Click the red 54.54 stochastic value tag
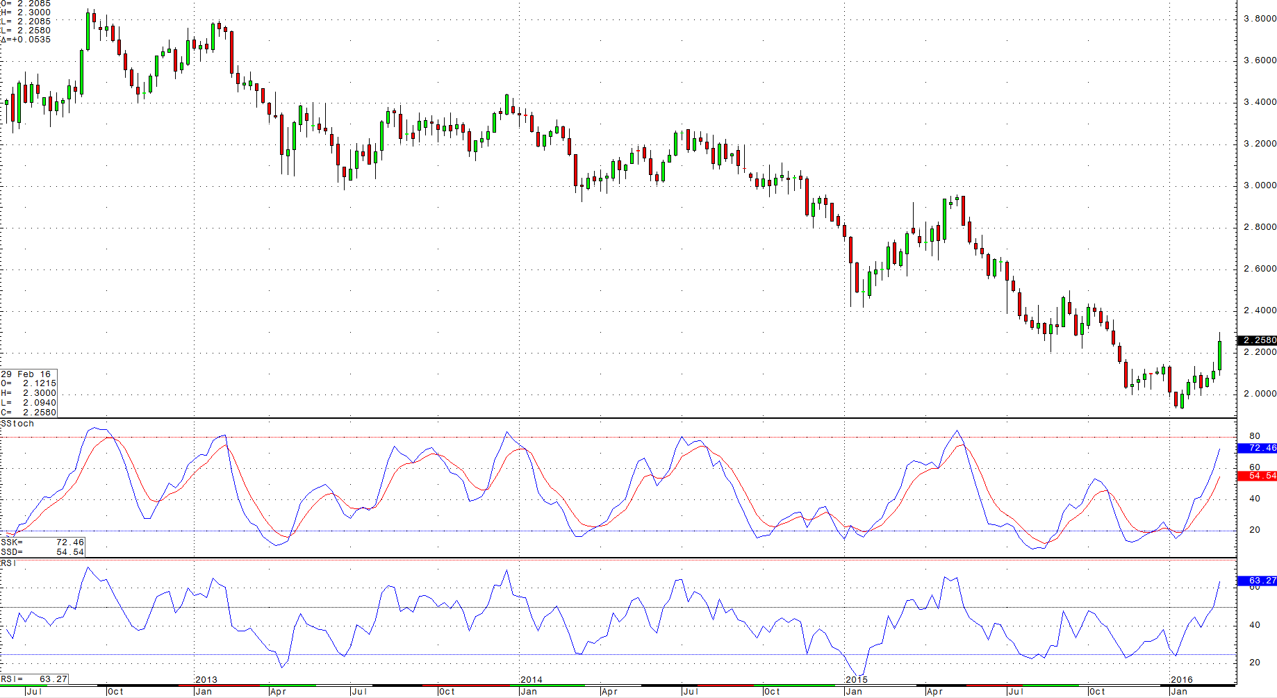This screenshot has width=1277, height=698. tap(1258, 476)
